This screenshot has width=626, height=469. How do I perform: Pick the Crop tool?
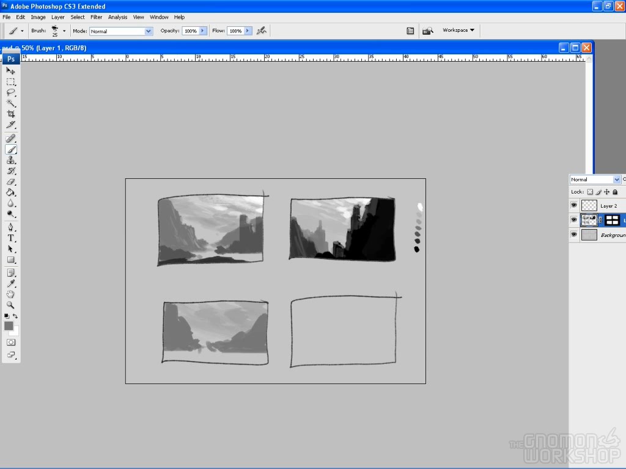click(11, 114)
